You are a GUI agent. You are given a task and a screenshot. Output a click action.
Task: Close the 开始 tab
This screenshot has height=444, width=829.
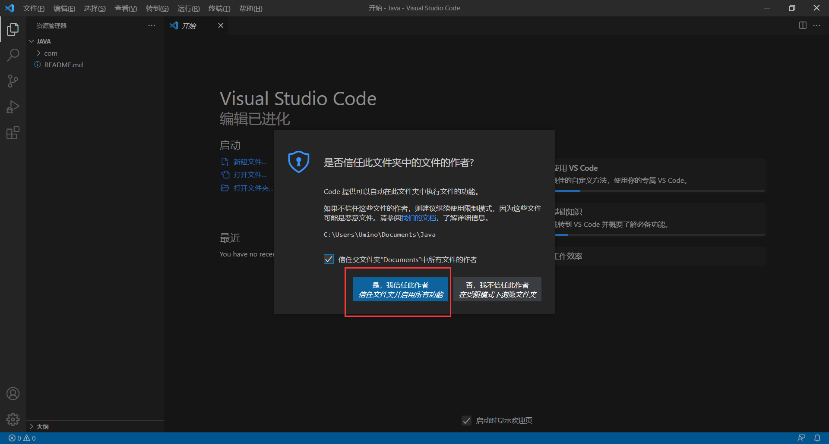[x=221, y=25]
